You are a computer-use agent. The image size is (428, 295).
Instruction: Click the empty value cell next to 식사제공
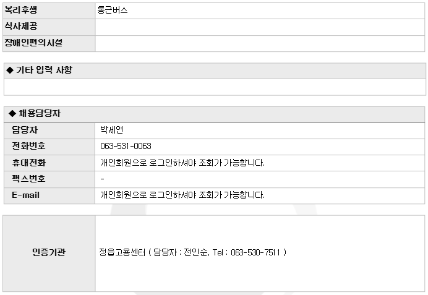coord(260,27)
